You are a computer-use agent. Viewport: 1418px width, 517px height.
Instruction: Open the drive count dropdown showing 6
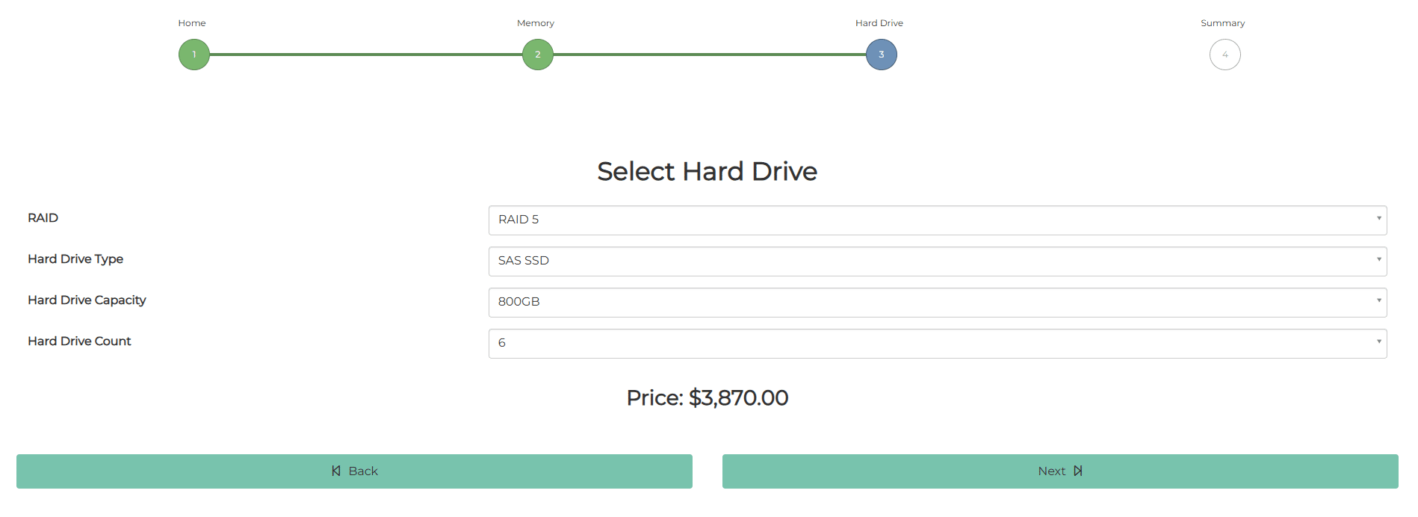click(x=937, y=344)
